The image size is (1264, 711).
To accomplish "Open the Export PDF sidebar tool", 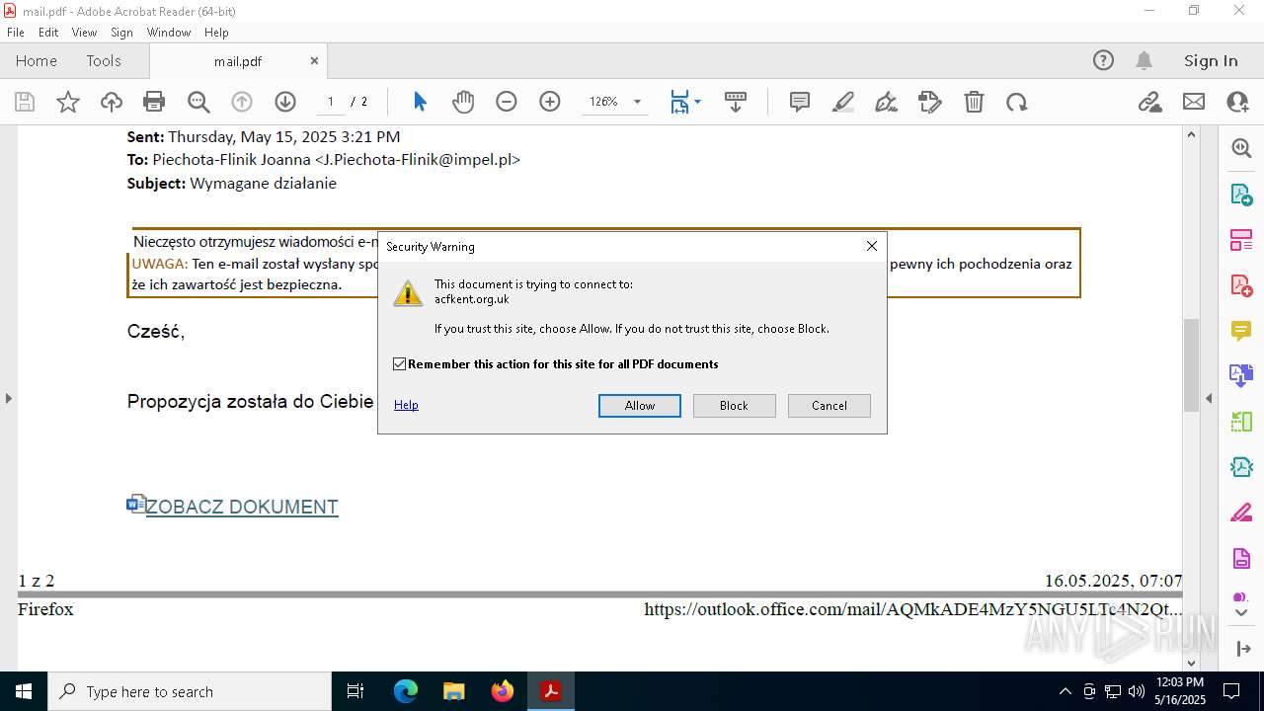I will click(1241, 195).
